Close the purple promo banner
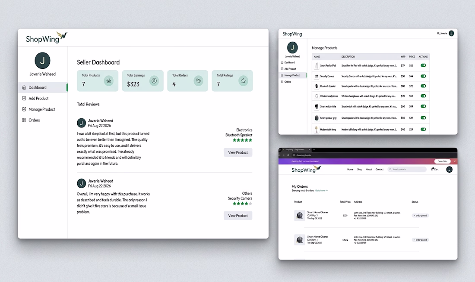The height and width of the screenshot is (282, 475). (455, 161)
